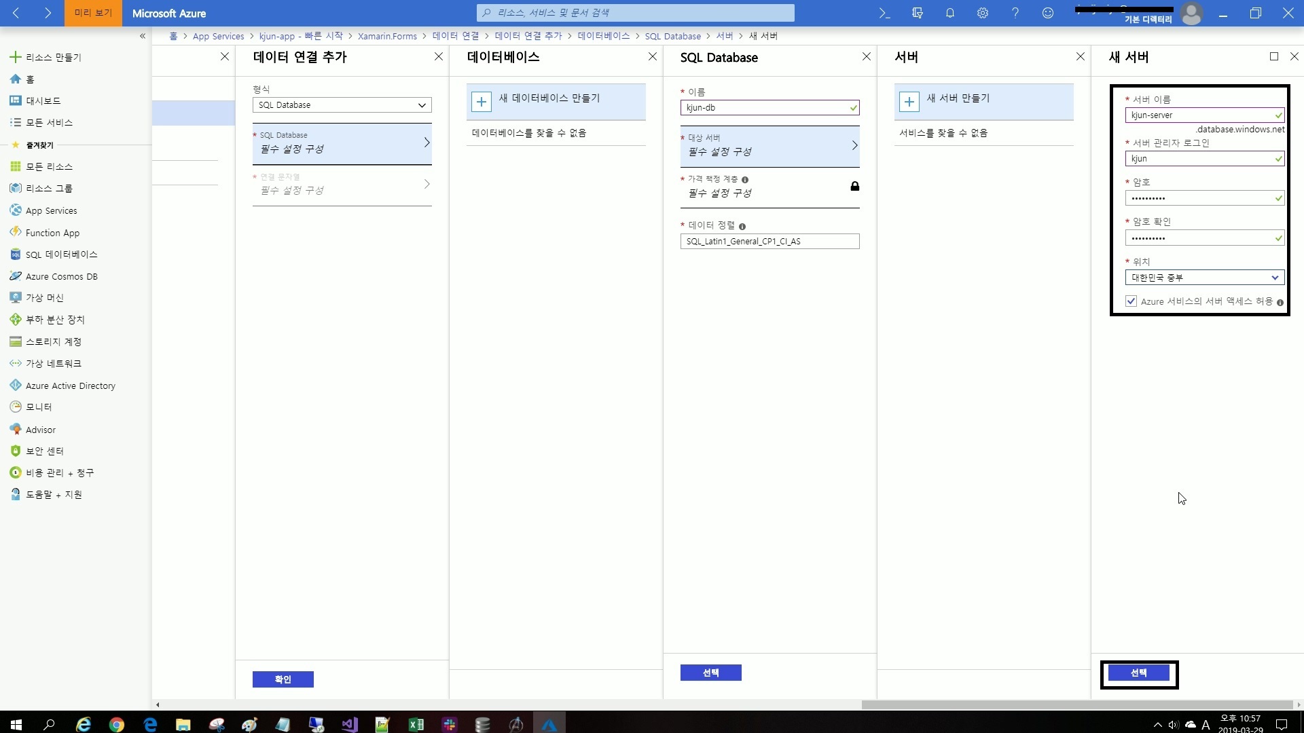This screenshot has height=733, width=1304.
Task: Collapse the left sidebar with chevrons
Action: coord(143,36)
